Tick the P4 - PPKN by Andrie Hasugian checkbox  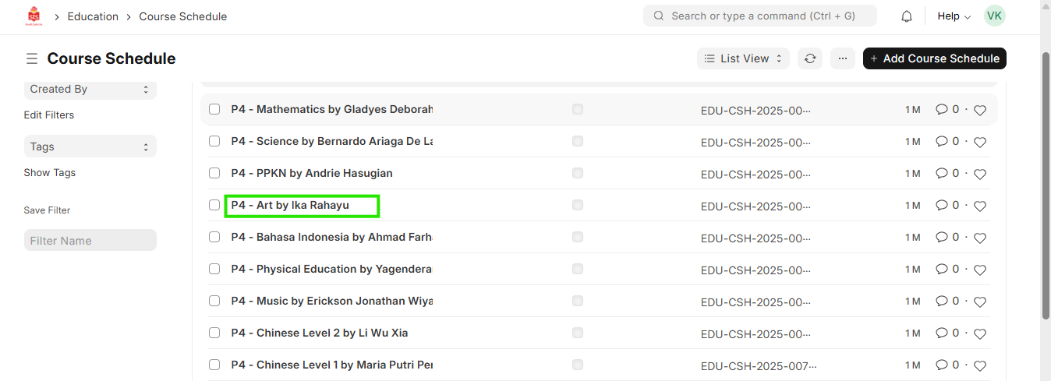click(x=214, y=173)
